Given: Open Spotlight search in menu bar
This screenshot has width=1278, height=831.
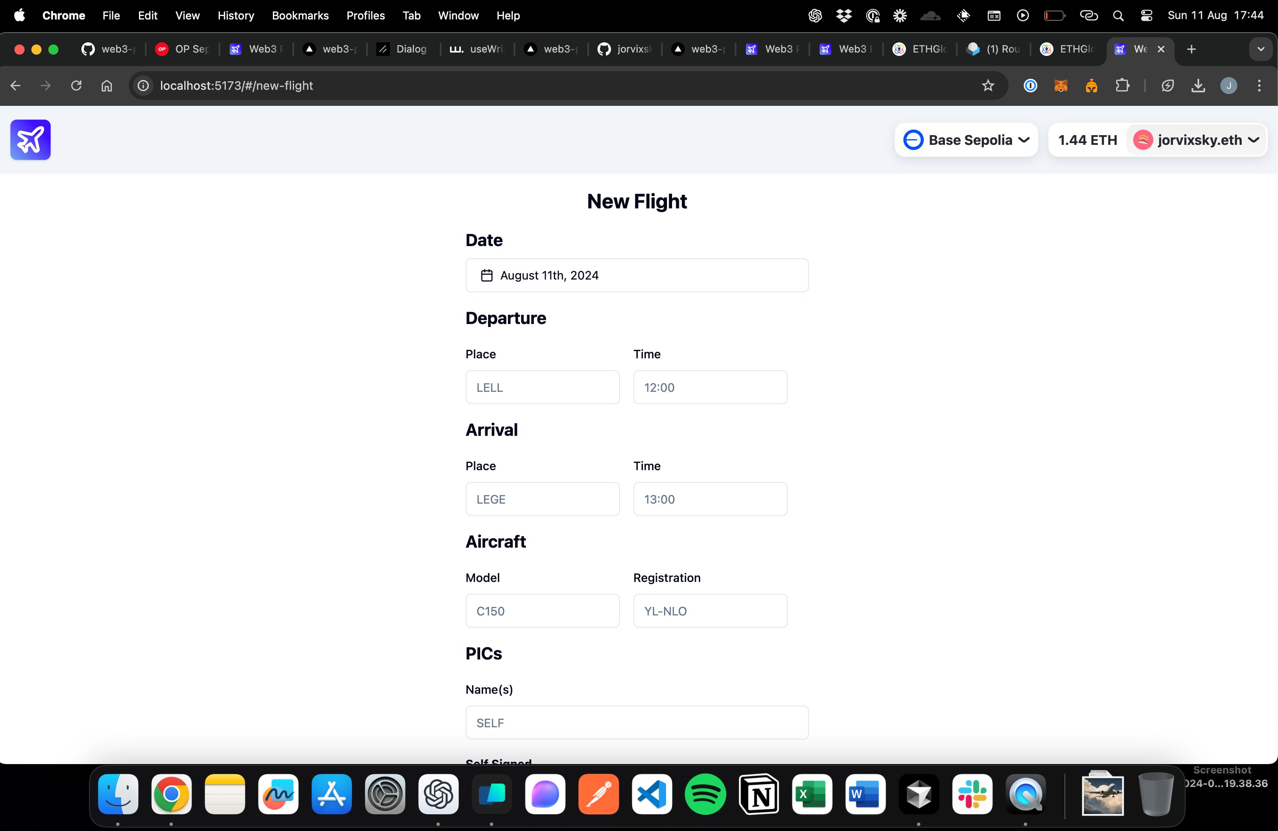Looking at the screenshot, I should [1119, 16].
